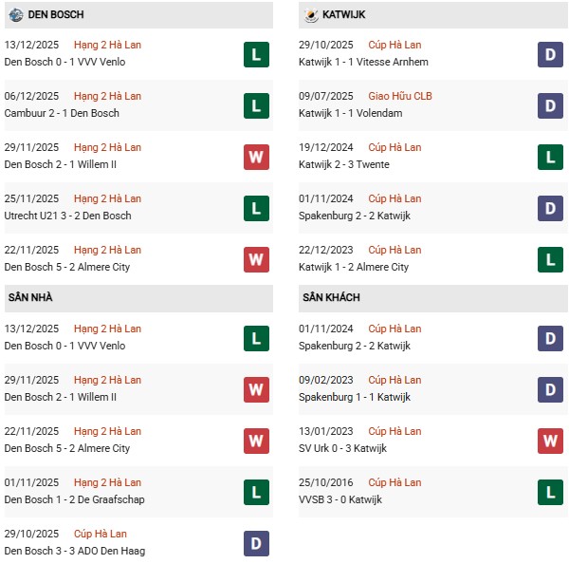
Task: Open Cúp Hà Lan link dated 19/12/2024
Action: [x=395, y=147]
